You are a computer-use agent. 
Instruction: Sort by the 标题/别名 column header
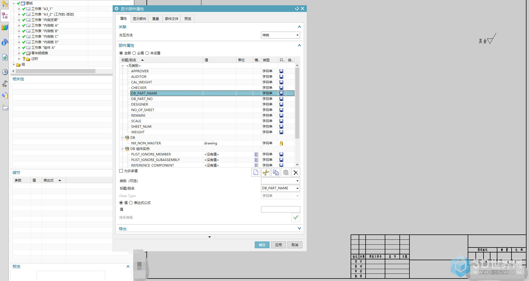click(161, 60)
